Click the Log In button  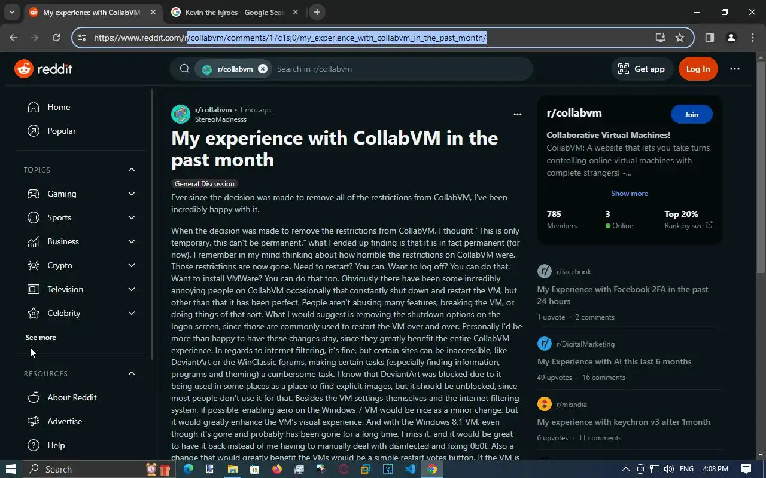tap(698, 69)
